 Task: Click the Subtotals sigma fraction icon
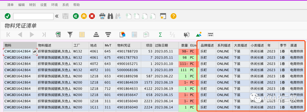[x=172, y=35]
